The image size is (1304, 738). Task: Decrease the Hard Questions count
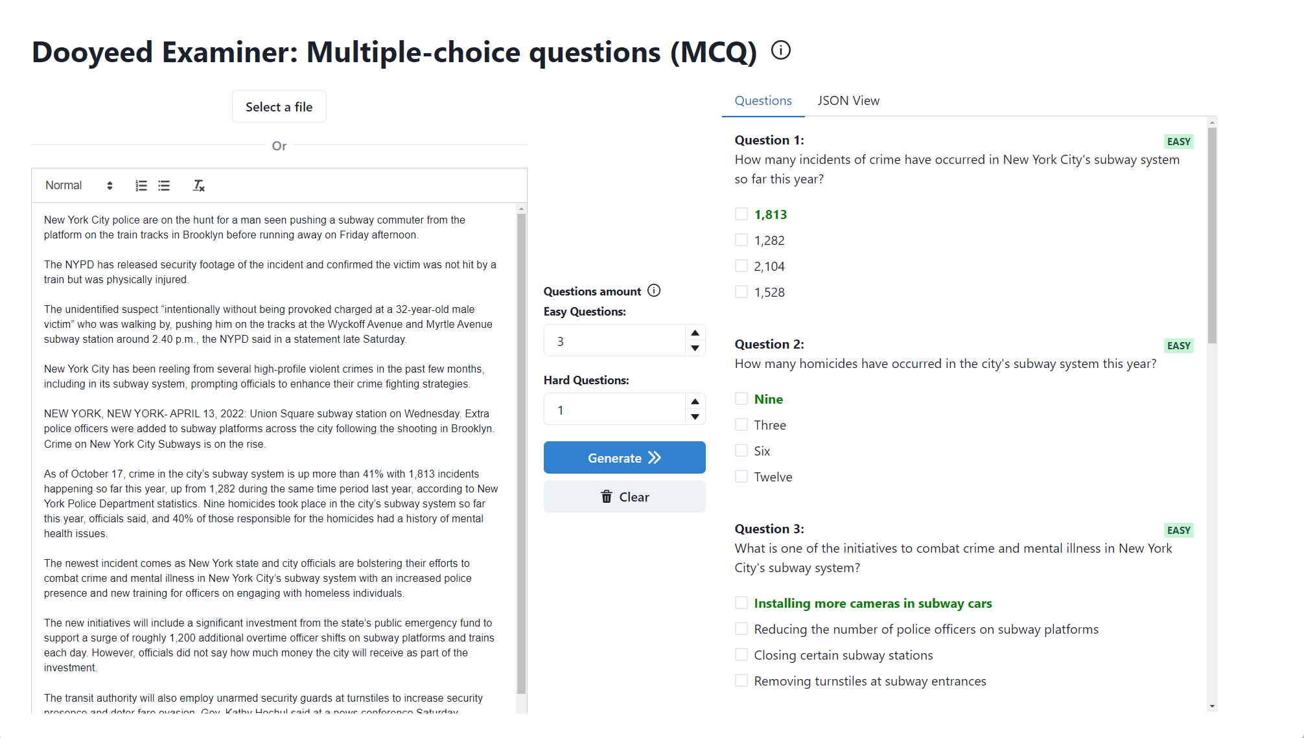point(695,417)
